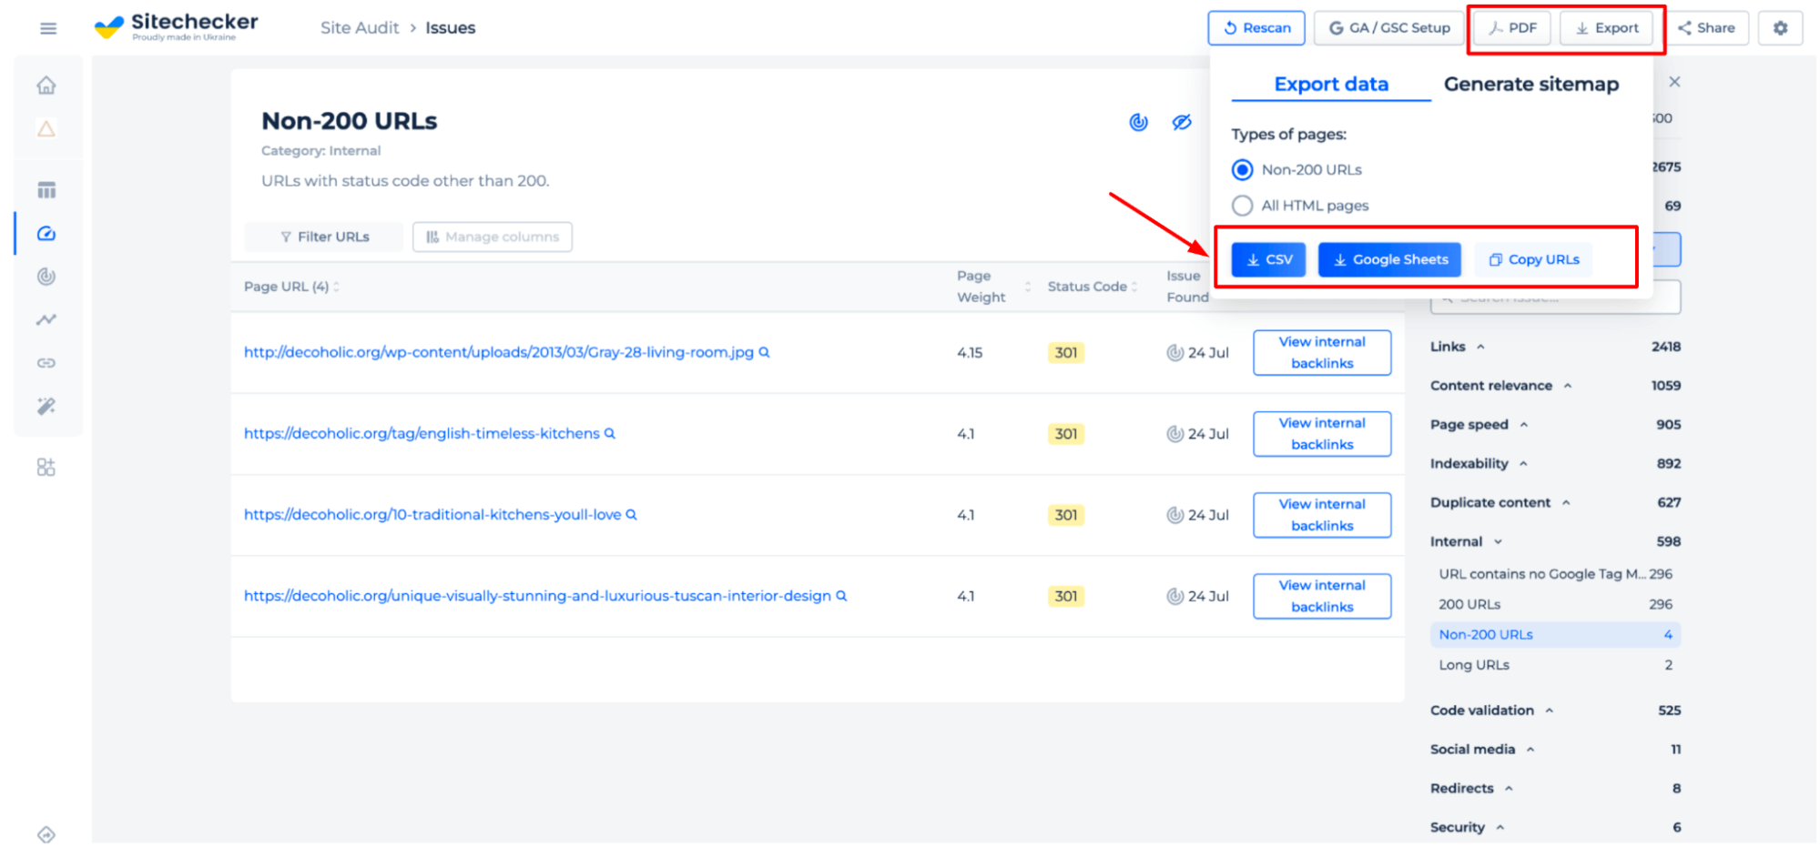Screen dimensions: 1820x847
Task: Toggle the hide-issue crossed eye icon
Action: pyautogui.click(x=1182, y=122)
